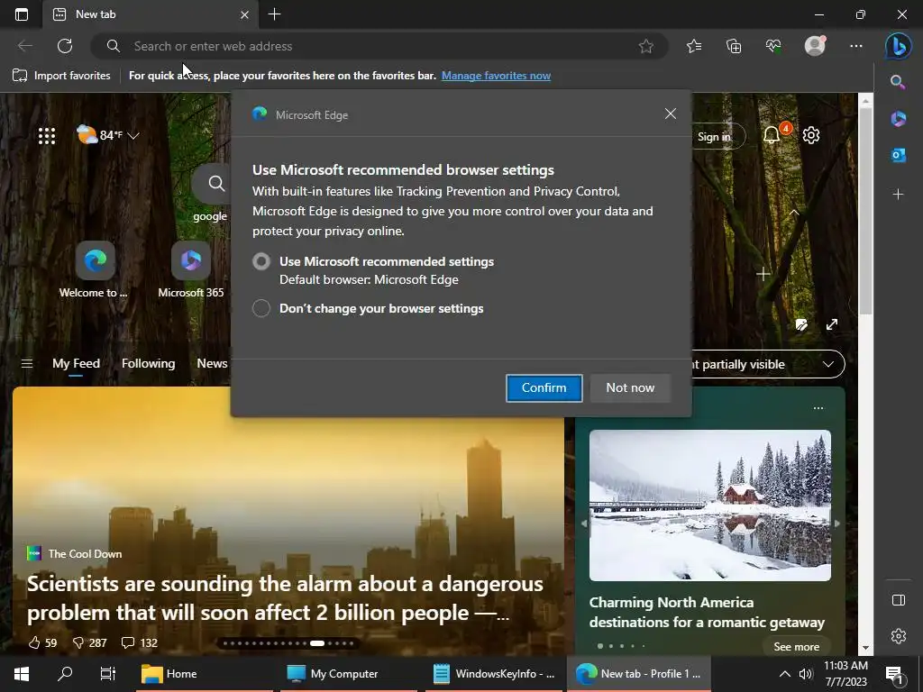The width and height of the screenshot is (923, 692).
Task: Click the address bar search field
Action: (379, 46)
